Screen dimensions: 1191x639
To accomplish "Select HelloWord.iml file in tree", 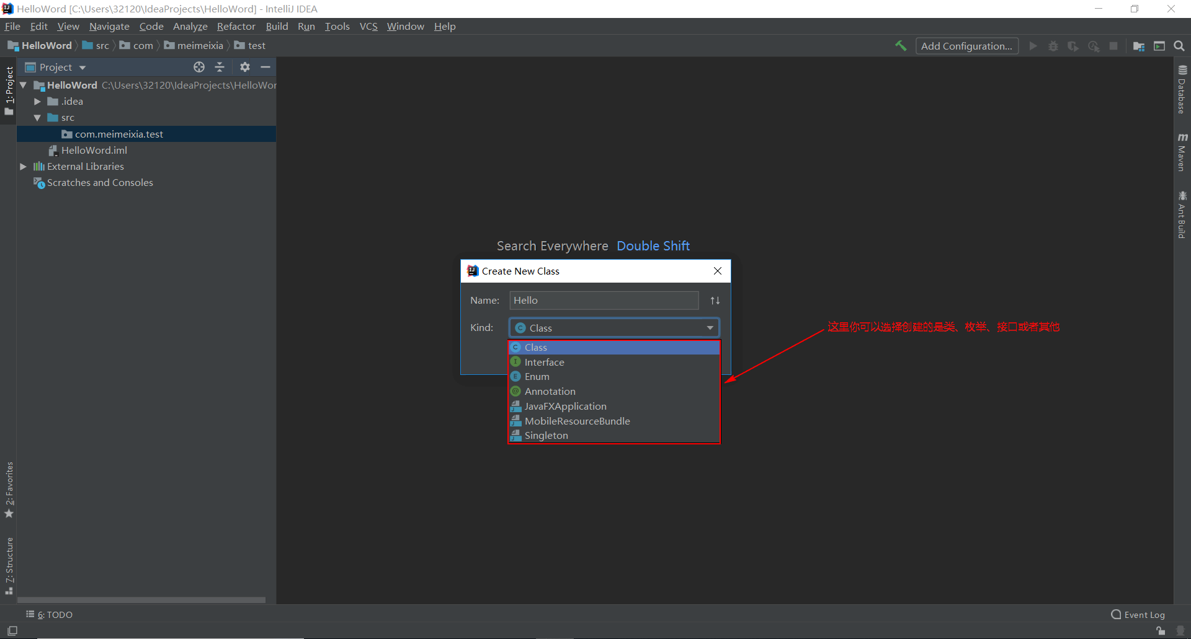I will 88,150.
